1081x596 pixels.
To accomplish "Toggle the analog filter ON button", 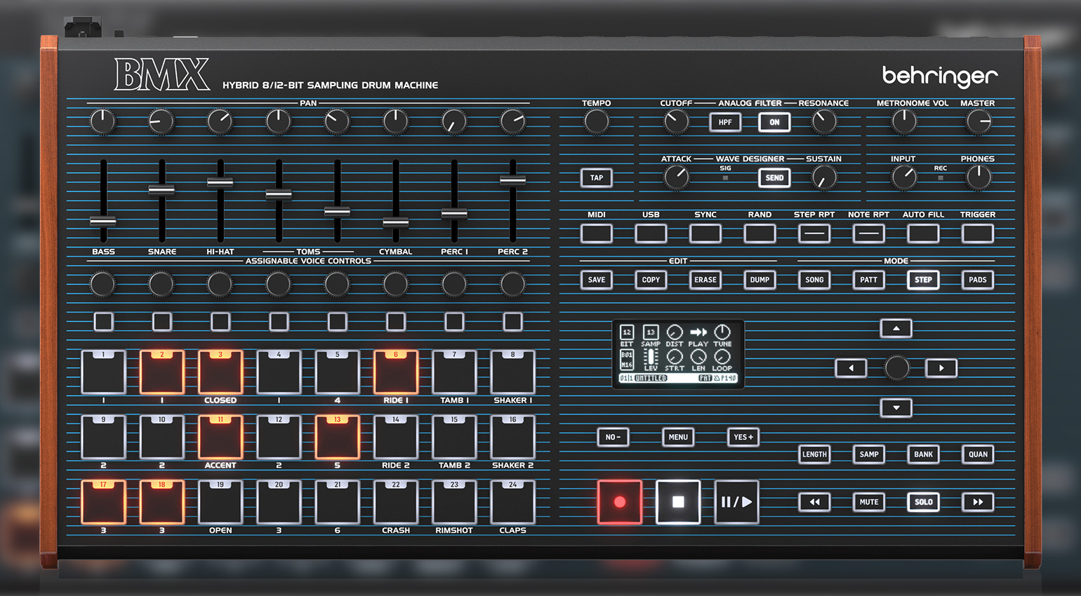I will 774,122.
